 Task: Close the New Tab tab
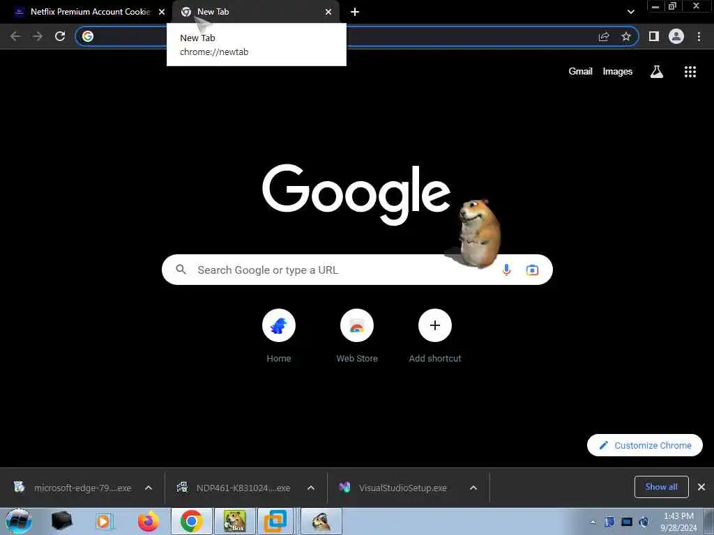click(x=328, y=12)
